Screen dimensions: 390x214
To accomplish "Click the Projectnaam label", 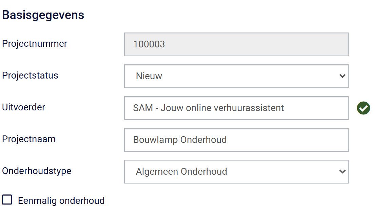I will coord(29,139).
